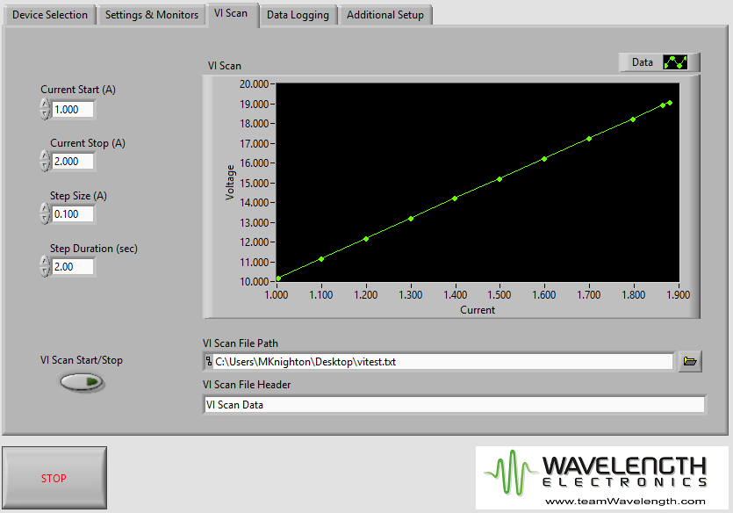Go to the Data Logging tab

point(298,15)
